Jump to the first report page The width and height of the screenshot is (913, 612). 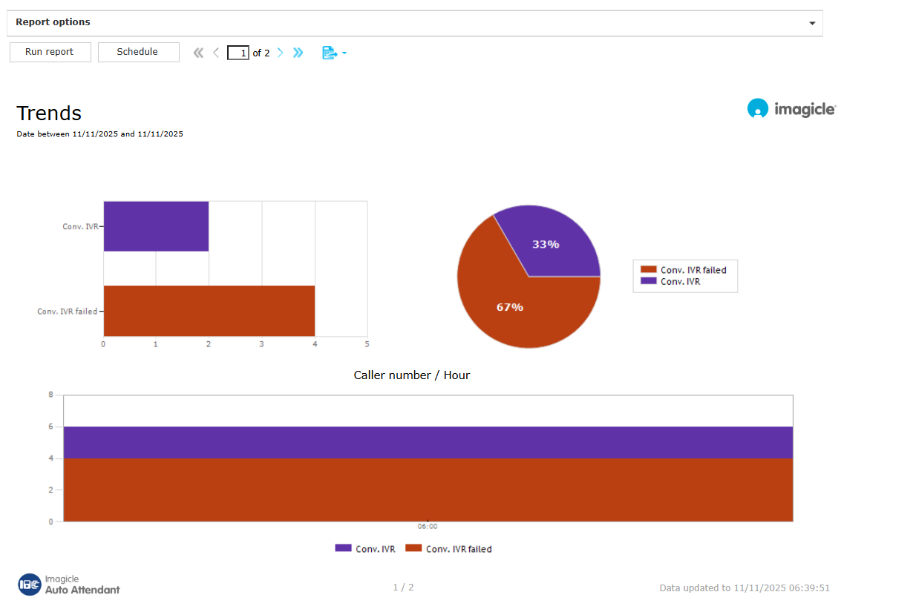pyautogui.click(x=198, y=53)
